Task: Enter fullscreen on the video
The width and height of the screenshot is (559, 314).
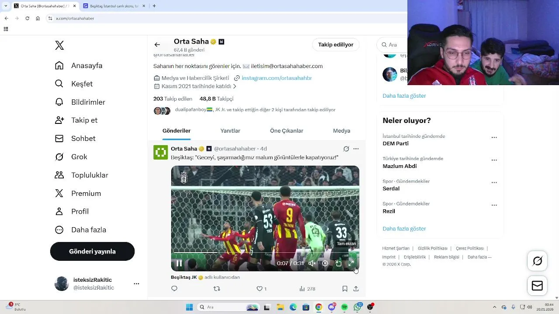Action: point(351,263)
